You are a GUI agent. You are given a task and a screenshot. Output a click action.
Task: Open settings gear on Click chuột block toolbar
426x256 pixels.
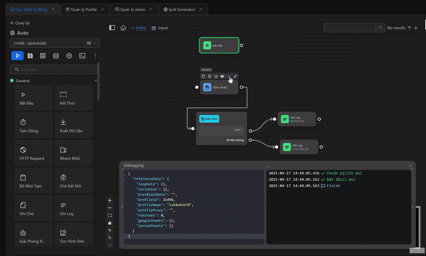point(209,76)
